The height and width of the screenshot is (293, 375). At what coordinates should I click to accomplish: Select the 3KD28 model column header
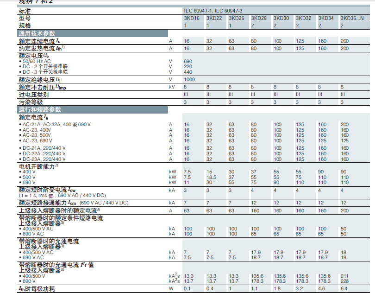pos(259,18)
